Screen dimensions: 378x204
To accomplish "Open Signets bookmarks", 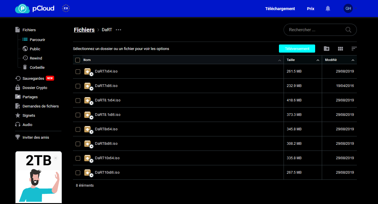I will point(25,115).
